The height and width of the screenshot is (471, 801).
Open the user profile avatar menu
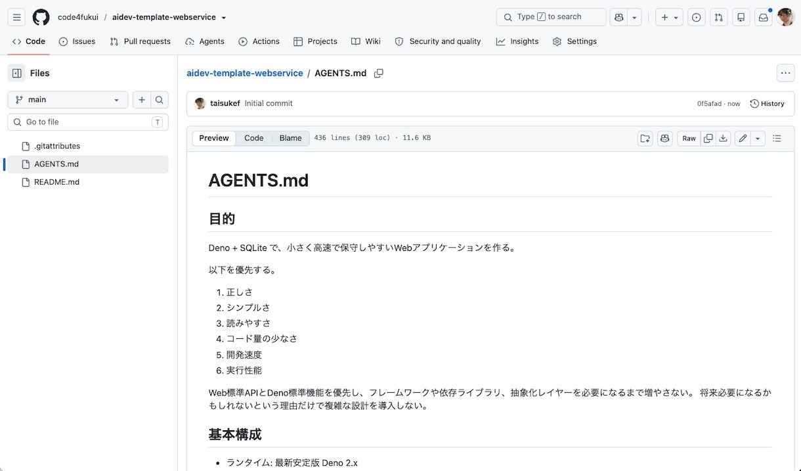coord(785,17)
